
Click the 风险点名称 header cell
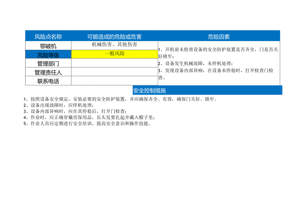(48, 36)
